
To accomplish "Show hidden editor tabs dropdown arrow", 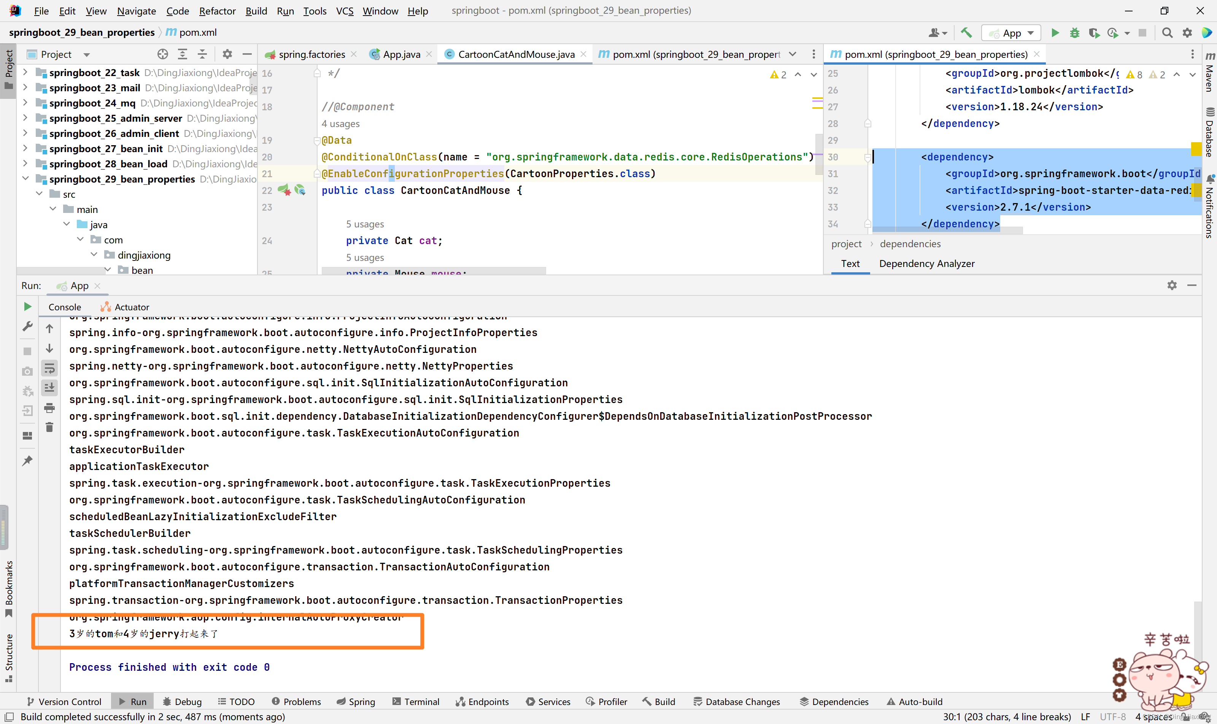I will pyautogui.click(x=793, y=54).
